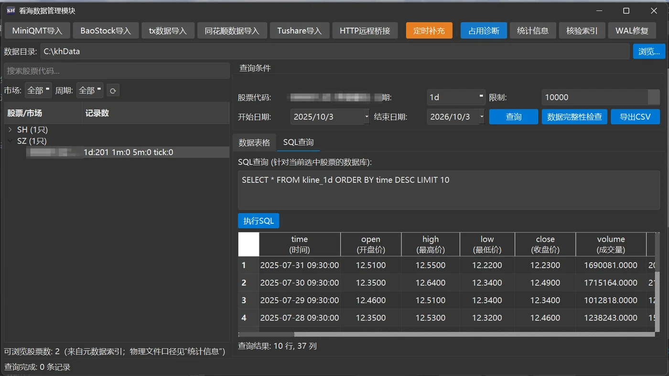Screen dimensions: 669x376
Task: Click the volume (成交量) column header
Action: point(611,244)
